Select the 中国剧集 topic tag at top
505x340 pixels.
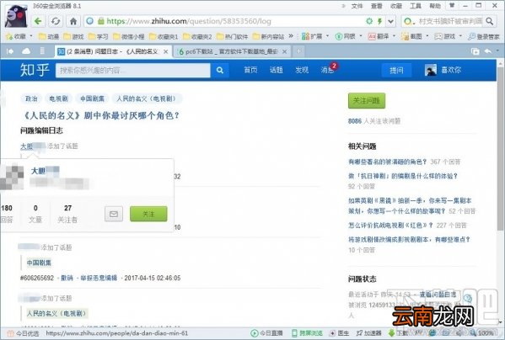pos(92,98)
